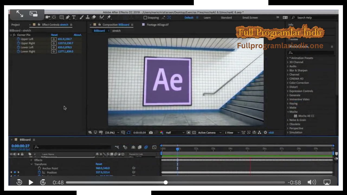Click the Anchor Point pick whip spiral
The image size is (347, 195).
point(134,168)
